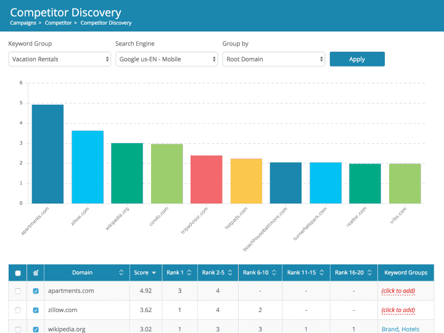The height and width of the screenshot is (333, 444).
Task: Sort table by Domain column arrows
Action: pyautogui.click(x=120, y=273)
